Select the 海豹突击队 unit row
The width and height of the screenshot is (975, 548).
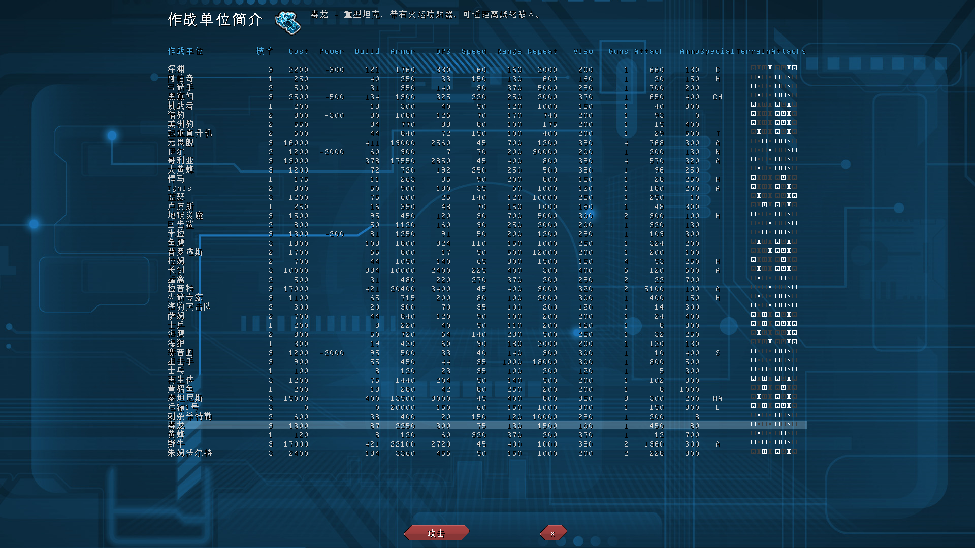pos(487,307)
